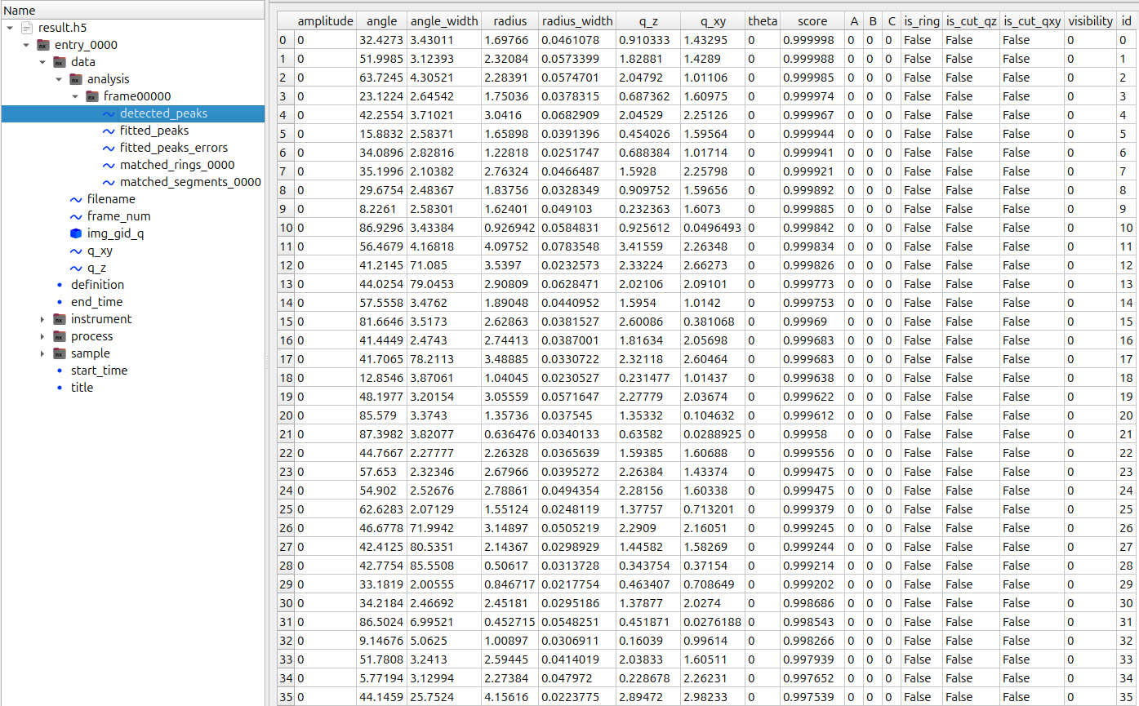Click the analysis group folder icon
1139x706 pixels.
tap(76, 79)
